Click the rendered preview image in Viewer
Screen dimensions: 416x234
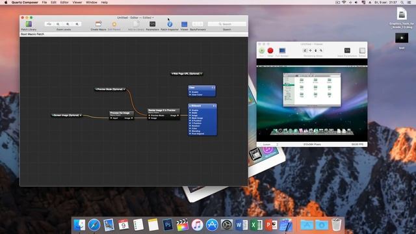312,100
